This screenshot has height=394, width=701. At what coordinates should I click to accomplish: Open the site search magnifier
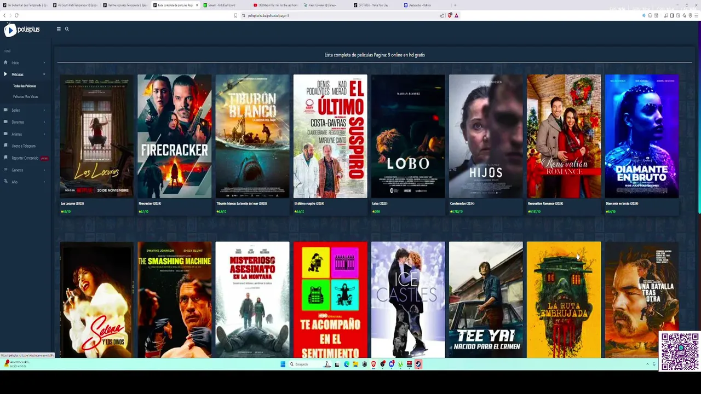pos(67,29)
